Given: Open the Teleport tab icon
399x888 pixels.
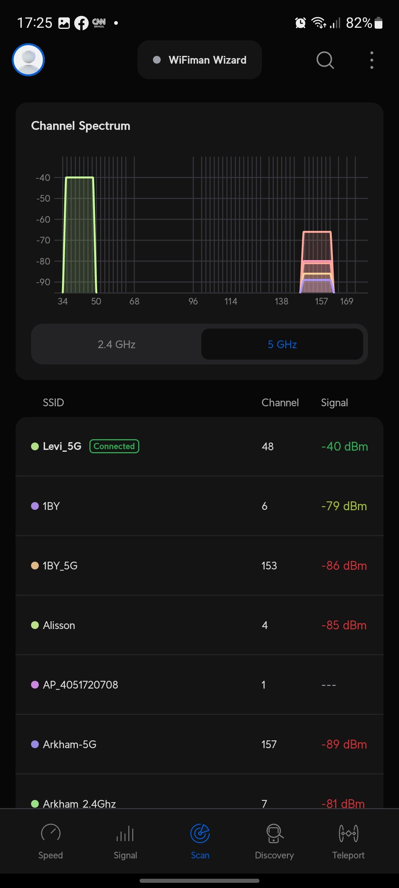Looking at the screenshot, I should (348, 833).
